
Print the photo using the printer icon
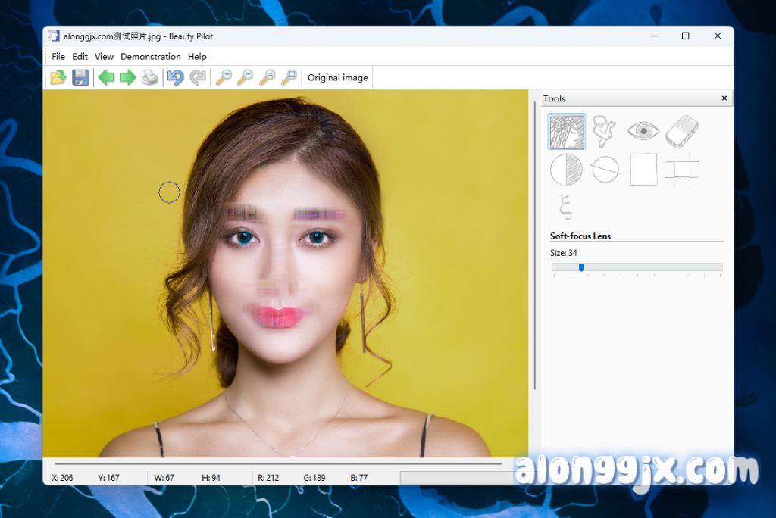pyautogui.click(x=150, y=77)
